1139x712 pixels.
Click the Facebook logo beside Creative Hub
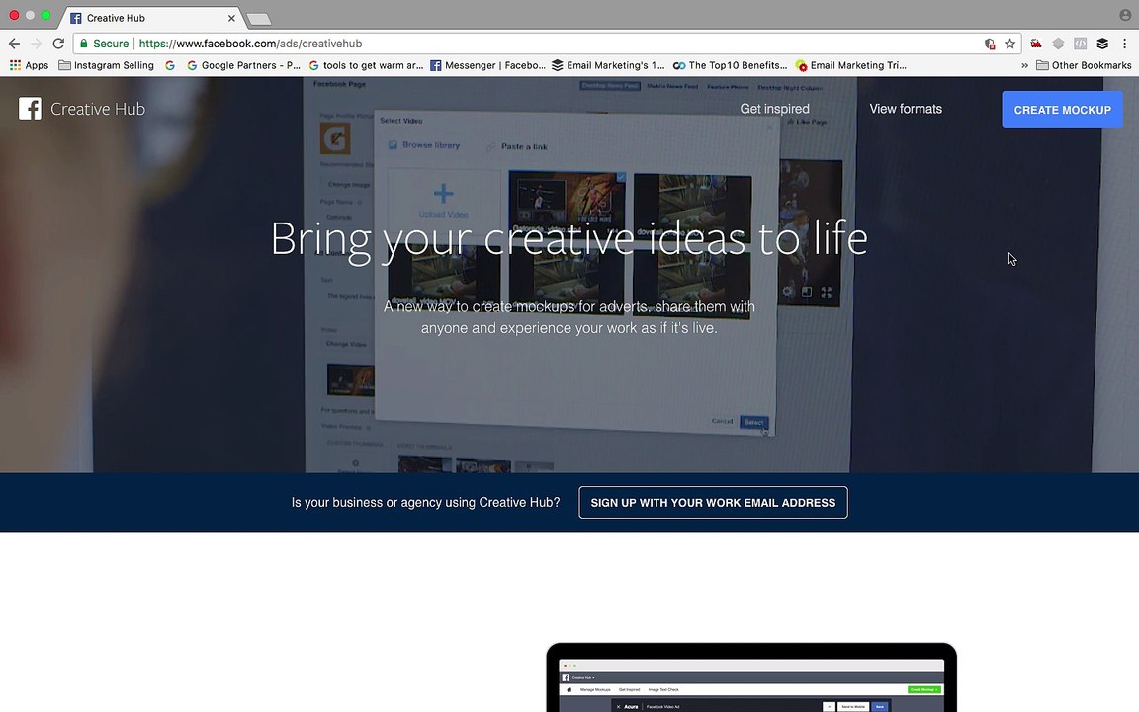coord(30,109)
